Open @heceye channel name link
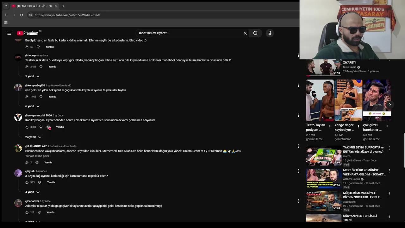The height and width of the screenshot is (228, 405). coord(31,55)
